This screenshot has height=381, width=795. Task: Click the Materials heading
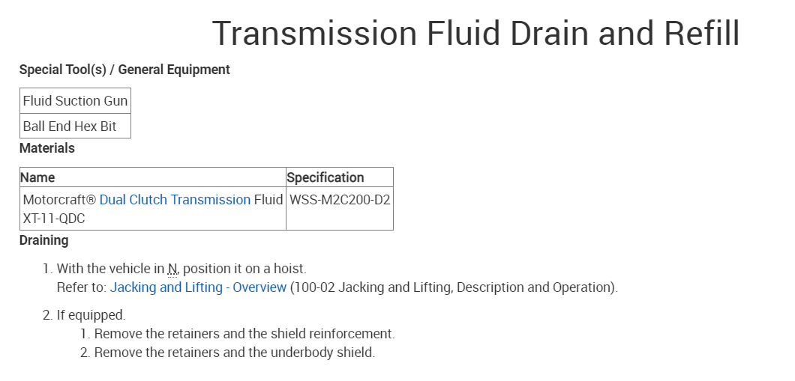[x=47, y=148]
